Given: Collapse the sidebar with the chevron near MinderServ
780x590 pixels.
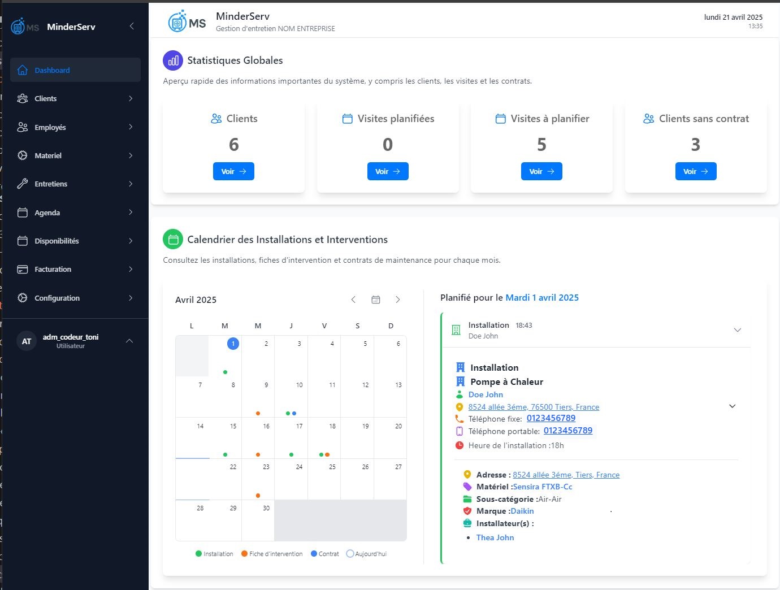Looking at the screenshot, I should click(132, 26).
